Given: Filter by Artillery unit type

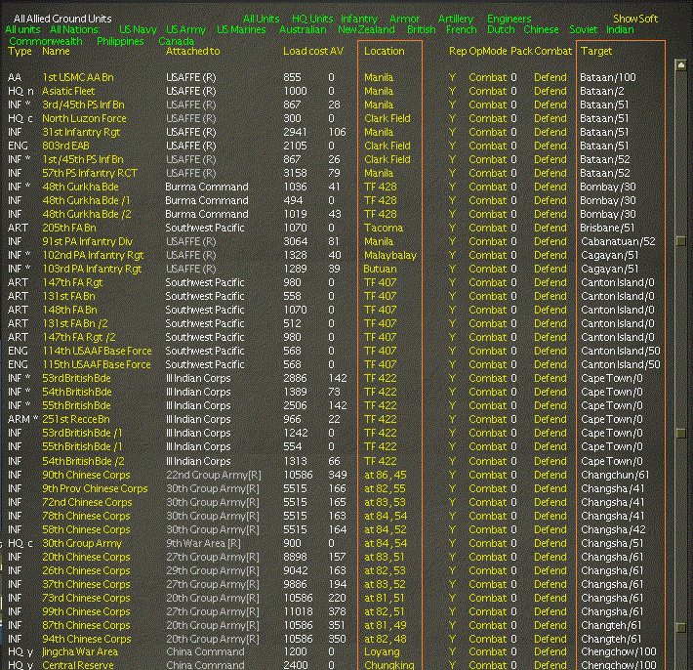Looking at the screenshot, I should click(456, 19).
